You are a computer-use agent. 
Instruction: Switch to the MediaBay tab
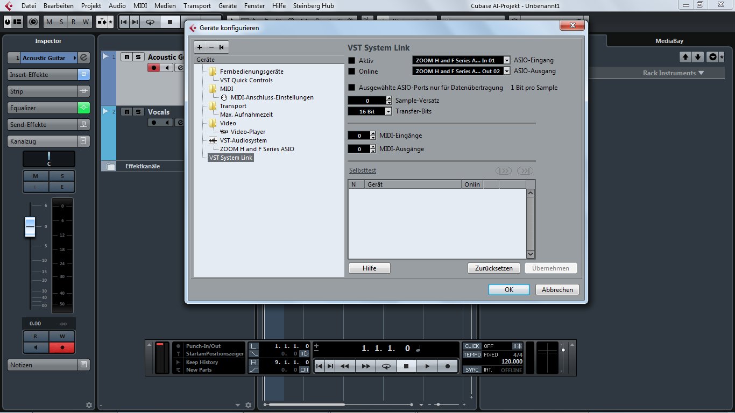point(669,41)
